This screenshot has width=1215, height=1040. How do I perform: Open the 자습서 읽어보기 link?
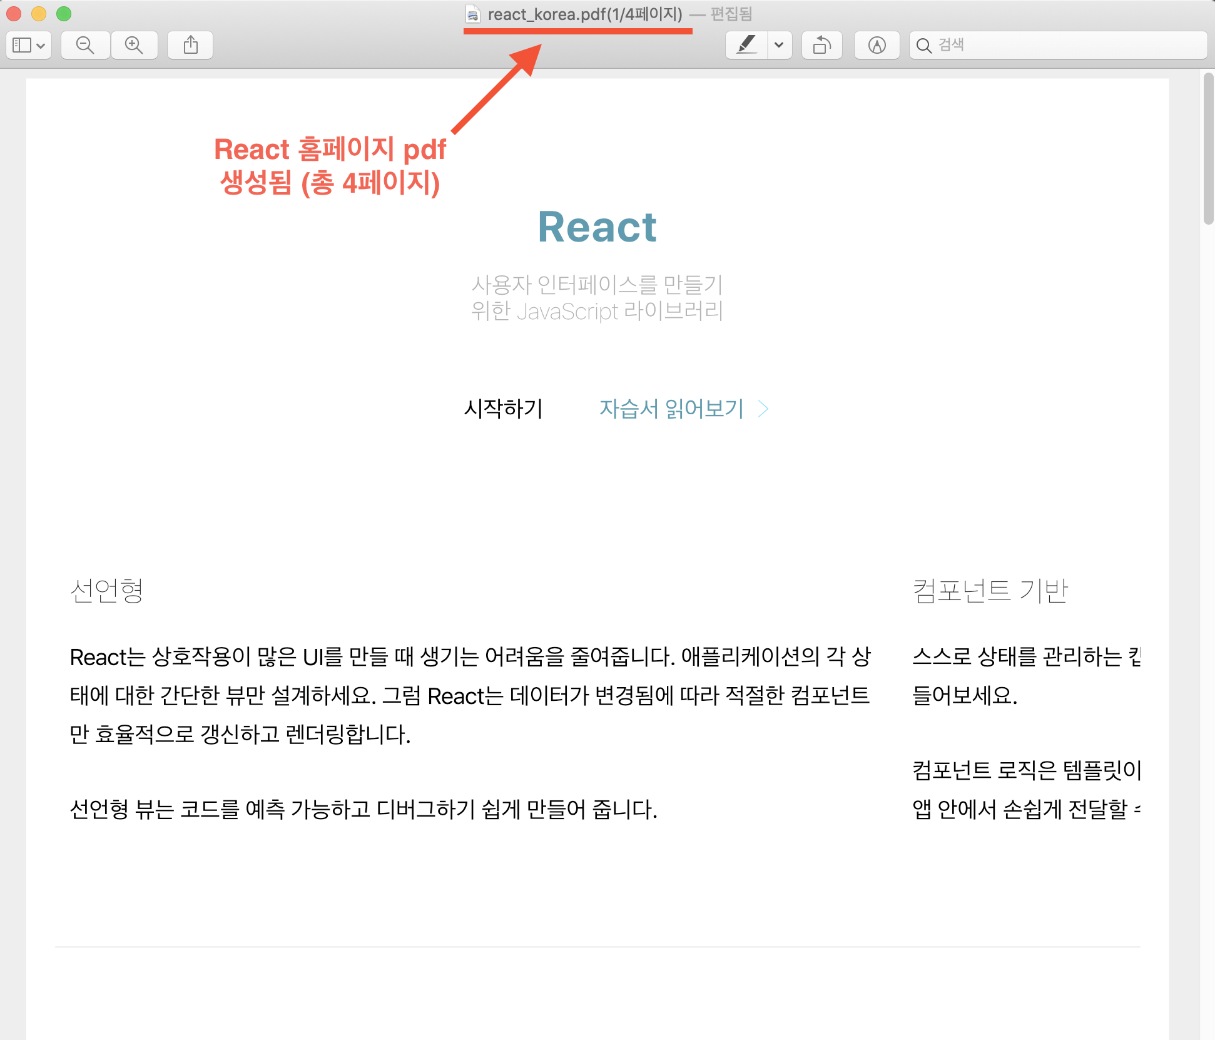pos(672,409)
